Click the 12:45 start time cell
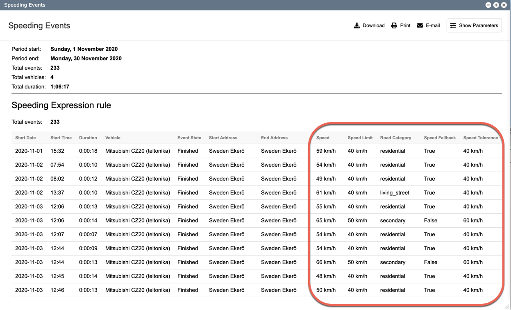511x310 pixels. tap(57, 276)
